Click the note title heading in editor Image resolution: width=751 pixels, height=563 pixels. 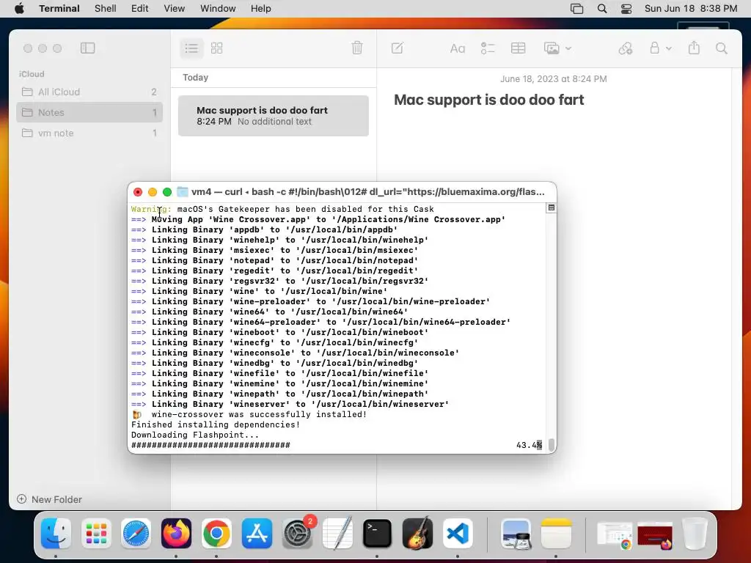tap(489, 100)
